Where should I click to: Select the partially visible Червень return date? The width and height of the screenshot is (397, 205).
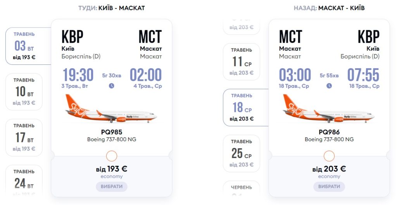[x=242, y=188]
